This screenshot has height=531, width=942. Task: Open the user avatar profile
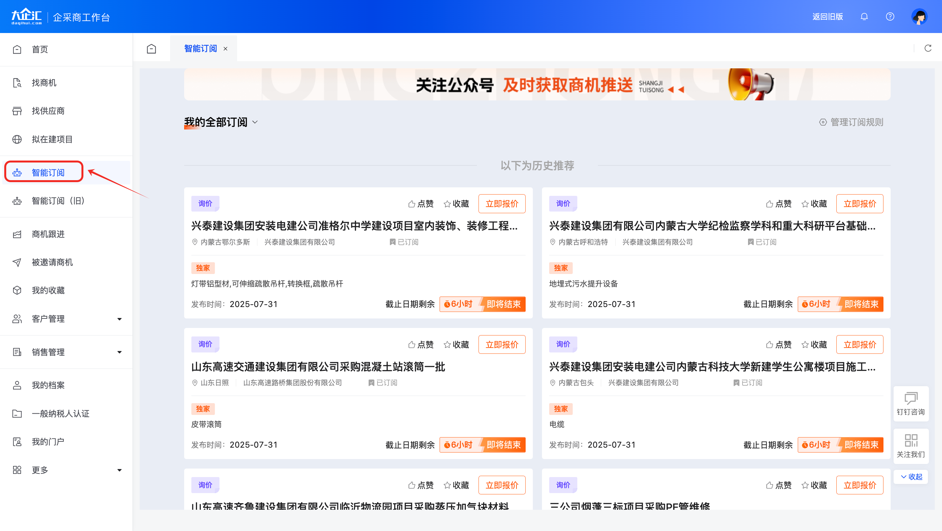[x=919, y=16]
